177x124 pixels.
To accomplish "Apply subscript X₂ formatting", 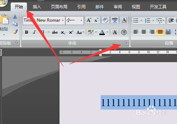I will pyautogui.click(x=63, y=32).
